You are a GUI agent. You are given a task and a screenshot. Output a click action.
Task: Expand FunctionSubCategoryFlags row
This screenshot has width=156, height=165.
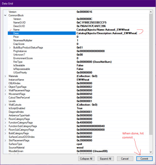(5, 126)
